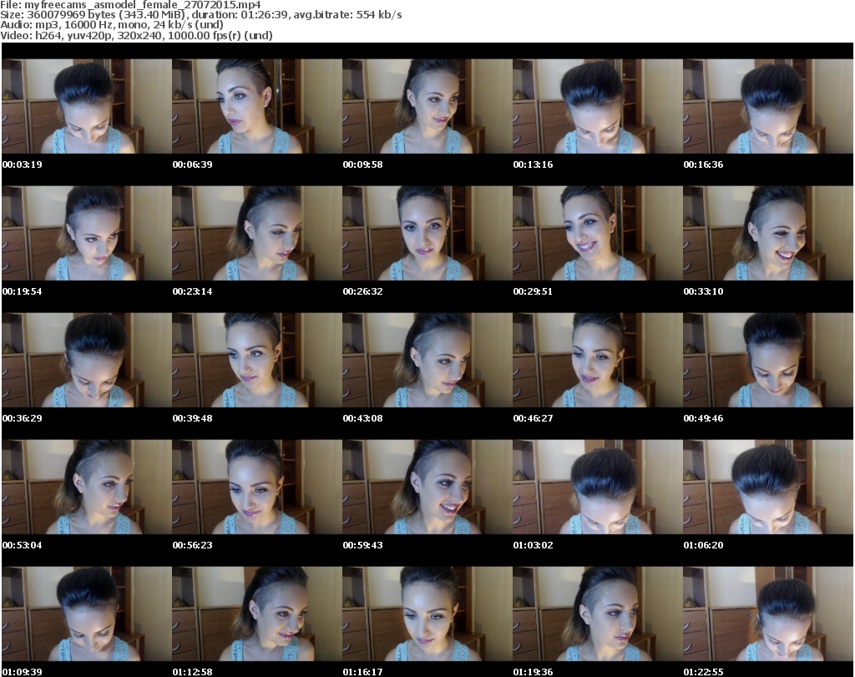The image size is (855, 677).
Task: Select the thumbnail frame at 00:43:08
Action: (x=427, y=361)
